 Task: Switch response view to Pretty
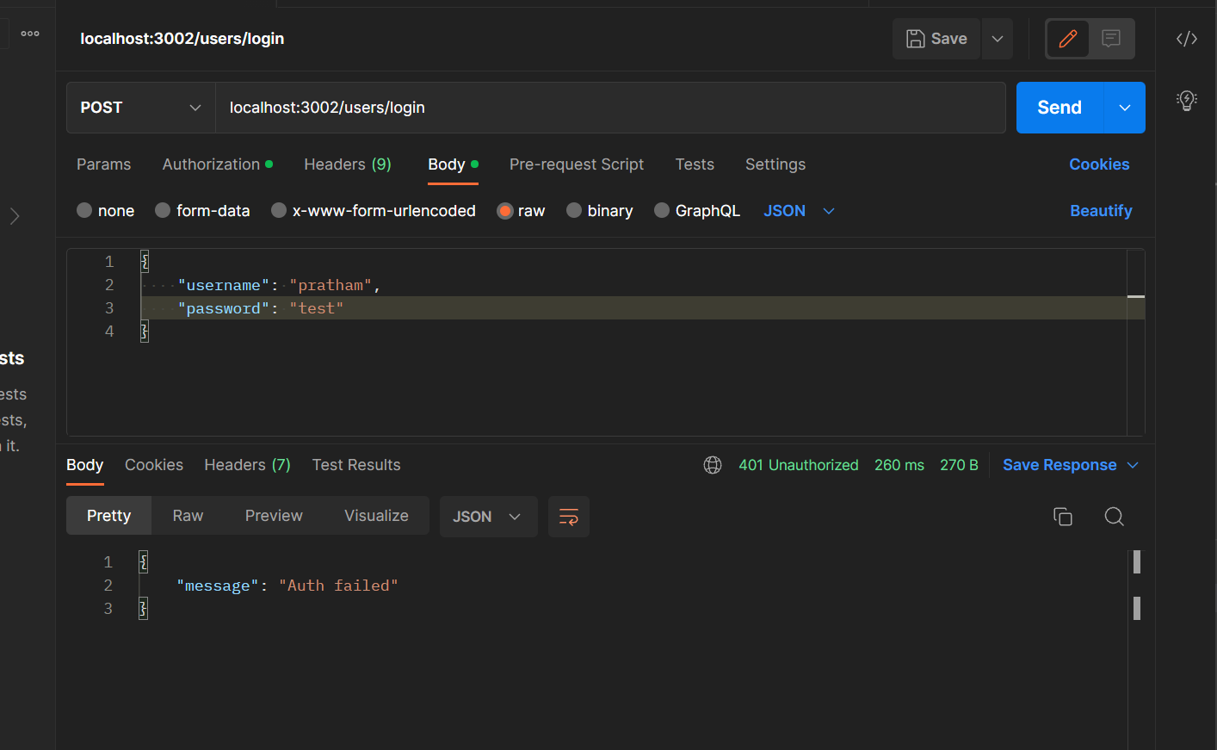[x=108, y=516]
